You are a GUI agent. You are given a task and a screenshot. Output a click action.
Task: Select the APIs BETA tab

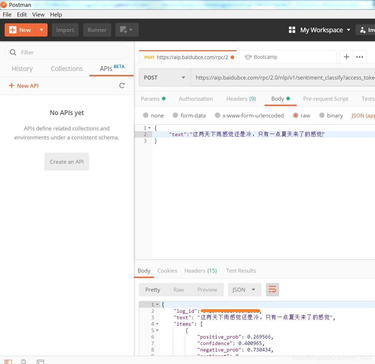[x=112, y=68]
